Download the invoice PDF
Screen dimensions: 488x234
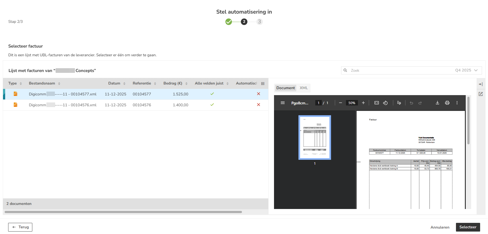coord(437,103)
